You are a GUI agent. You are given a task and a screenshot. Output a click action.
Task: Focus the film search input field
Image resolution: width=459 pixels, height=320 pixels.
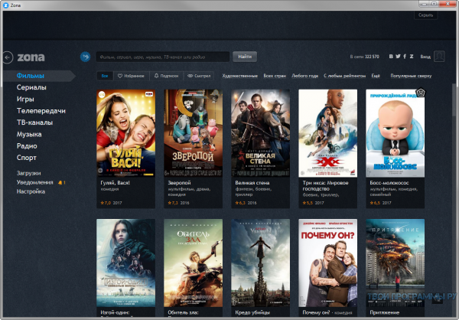(x=163, y=57)
